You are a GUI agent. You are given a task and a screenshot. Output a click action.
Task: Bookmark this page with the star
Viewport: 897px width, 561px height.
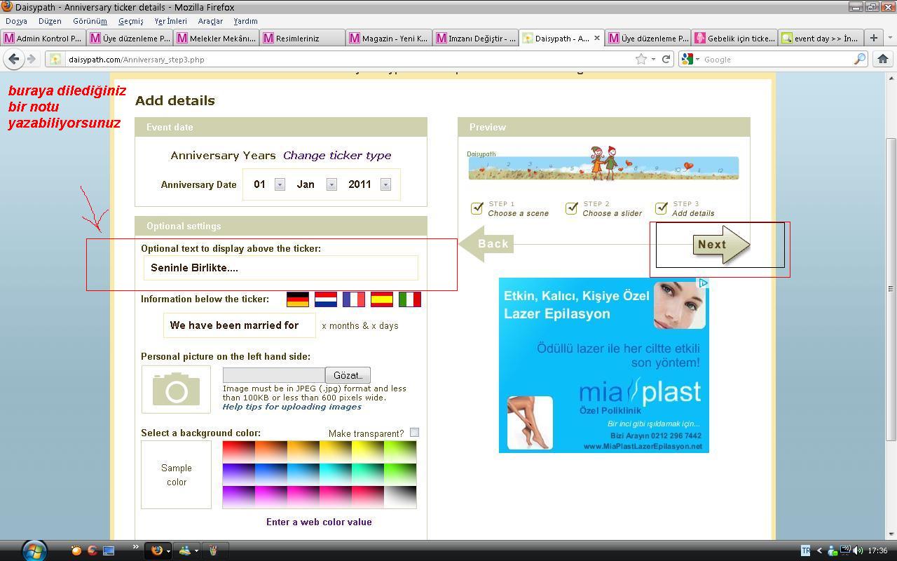point(641,60)
